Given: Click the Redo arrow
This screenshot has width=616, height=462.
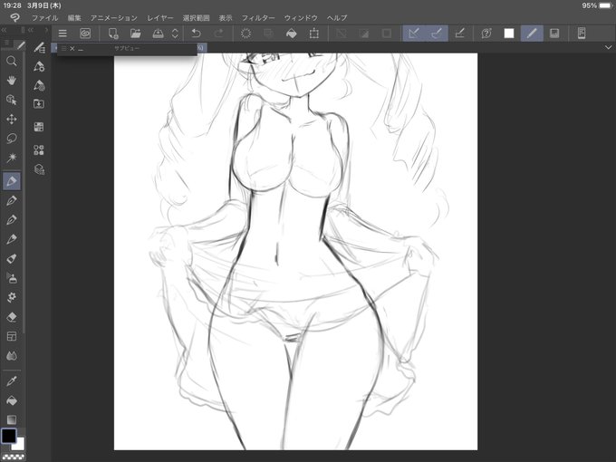Looking at the screenshot, I should [x=219, y=34].
